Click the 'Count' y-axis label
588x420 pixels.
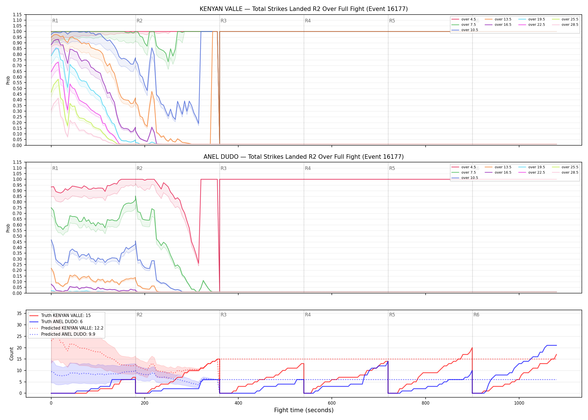pos(11,354)
